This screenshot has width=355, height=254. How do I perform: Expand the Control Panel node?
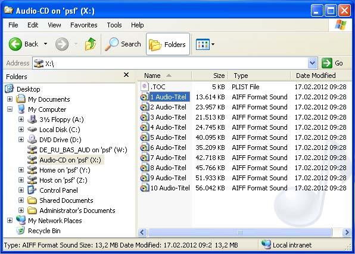(x=21, y=190)
